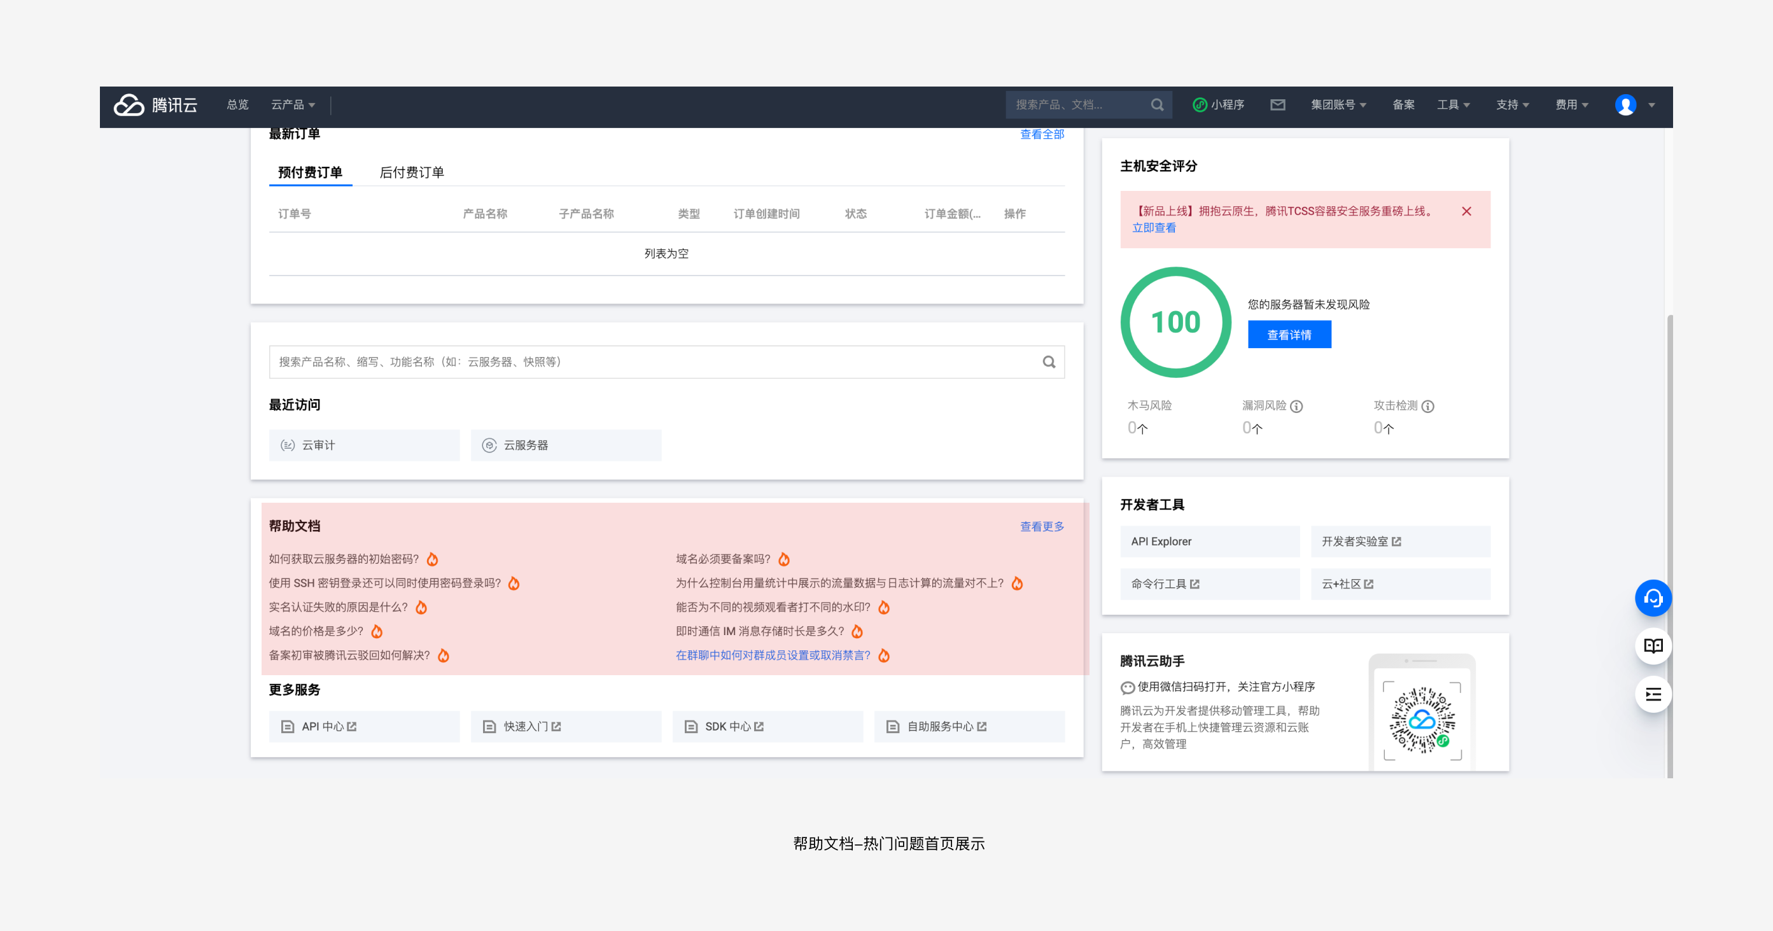Open the 查看更多 help docs link

1041,527
